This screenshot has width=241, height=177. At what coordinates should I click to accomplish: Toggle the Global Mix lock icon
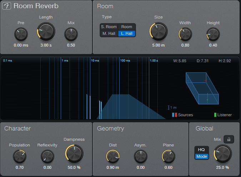click(x=229, y=139)
